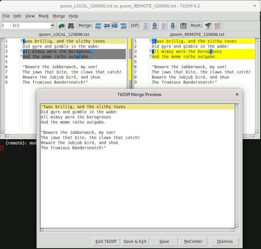
Task: Click the Exit TkDiff button
Action: [x=106, y=241]
